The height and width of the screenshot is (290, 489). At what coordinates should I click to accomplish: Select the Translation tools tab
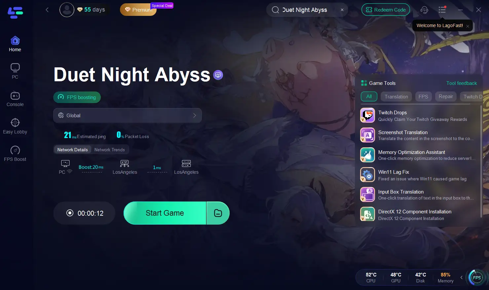396,96
